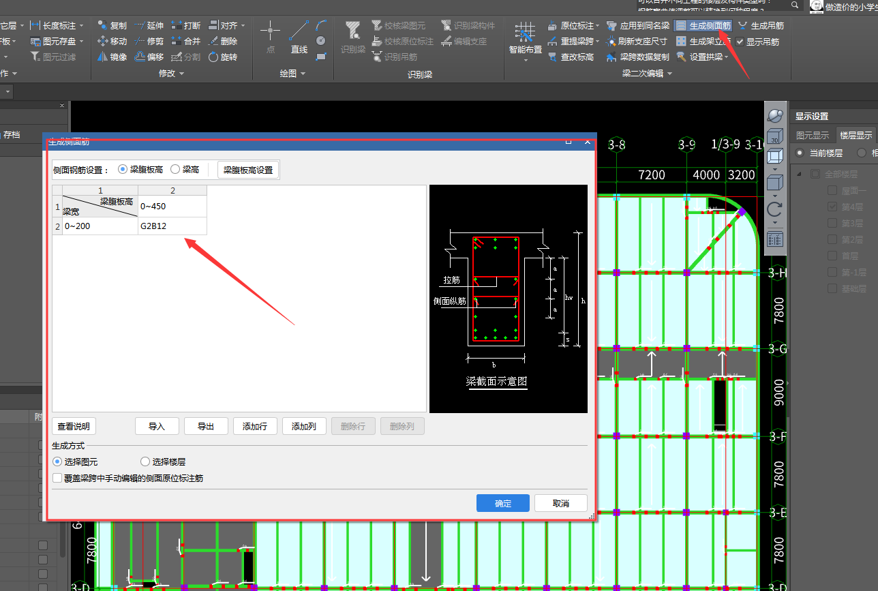
Task: Click 应用到同名梁 in ribbon
Action: 638,25
